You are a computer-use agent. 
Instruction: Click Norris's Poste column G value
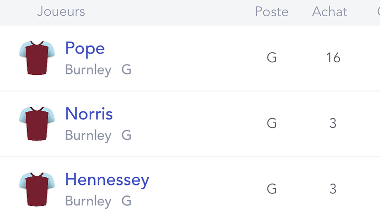(x=272, y=123)
